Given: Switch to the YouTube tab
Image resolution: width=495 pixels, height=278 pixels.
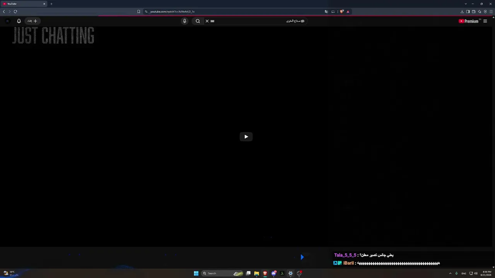Looking at the screenshot, I should [x=24, y=4].
